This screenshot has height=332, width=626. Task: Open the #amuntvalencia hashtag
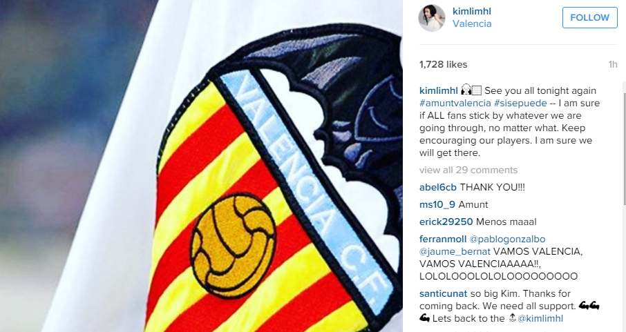pyautogui.click(x=455, y=104)
